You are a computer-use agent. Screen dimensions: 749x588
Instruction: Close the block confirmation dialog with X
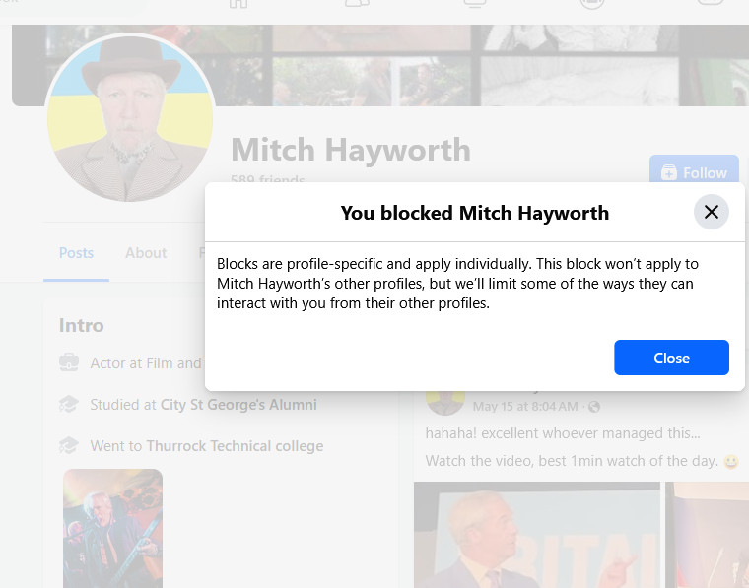tap(712, 212)
